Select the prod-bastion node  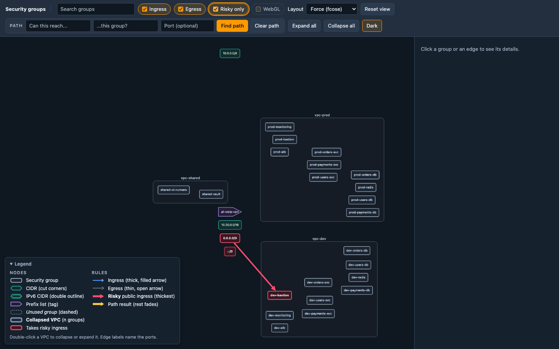tap(285, 140)
